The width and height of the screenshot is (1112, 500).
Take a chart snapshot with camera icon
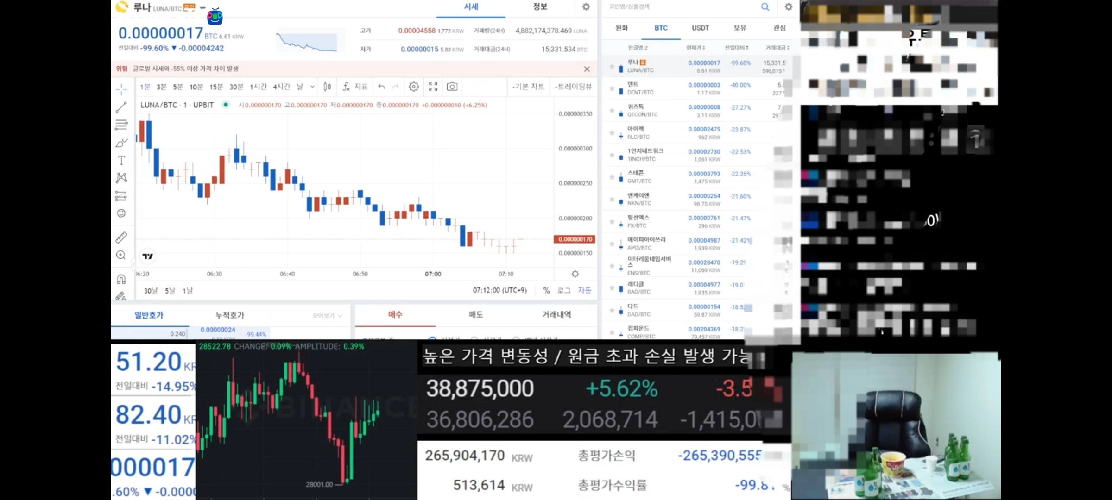(452, 87)
